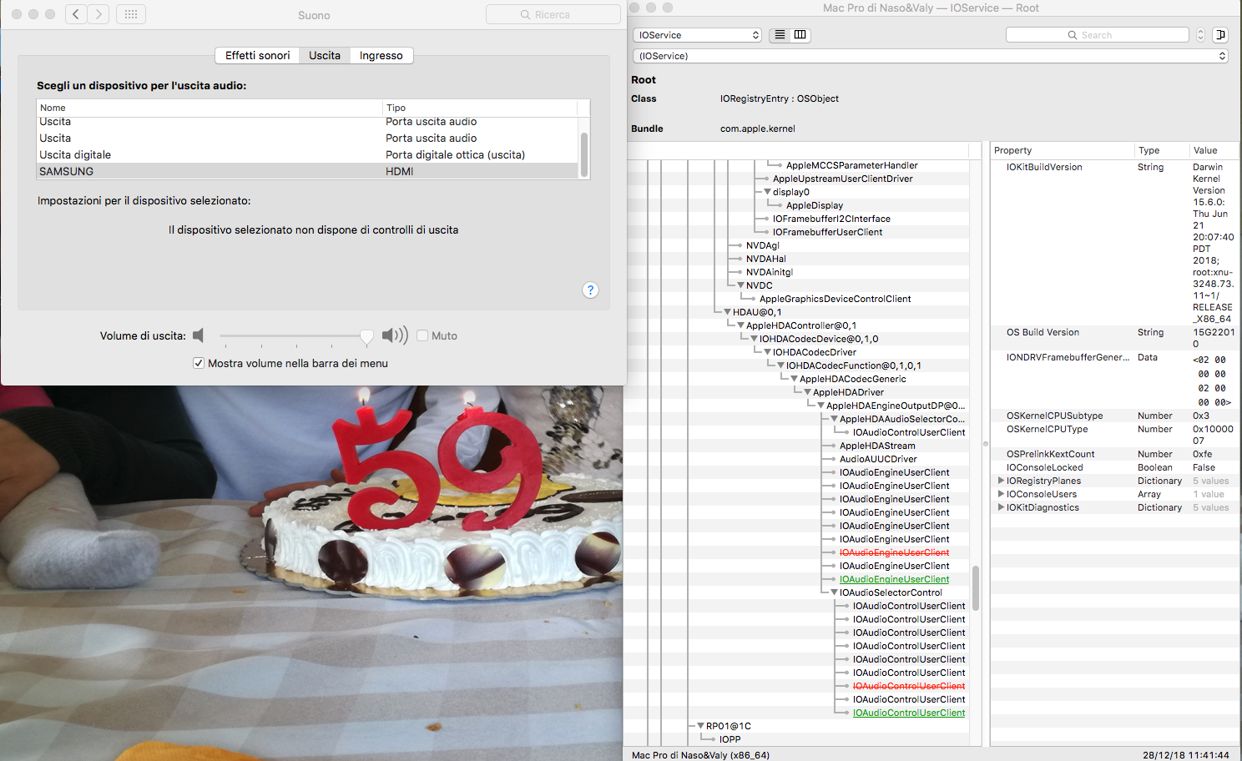
Task: Click the high volume speaker icon
Action: [395, 335]
